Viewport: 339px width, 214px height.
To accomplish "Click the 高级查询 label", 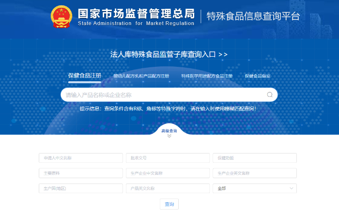I will pyautogui.click(x=169, y=131).
